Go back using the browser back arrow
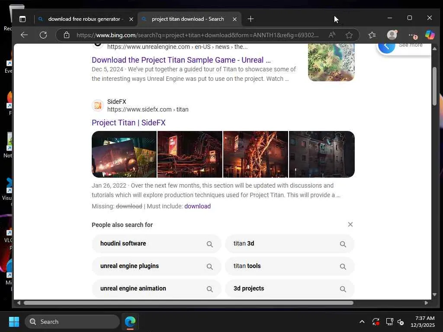The image size is (443, 332). pos(24,35)
